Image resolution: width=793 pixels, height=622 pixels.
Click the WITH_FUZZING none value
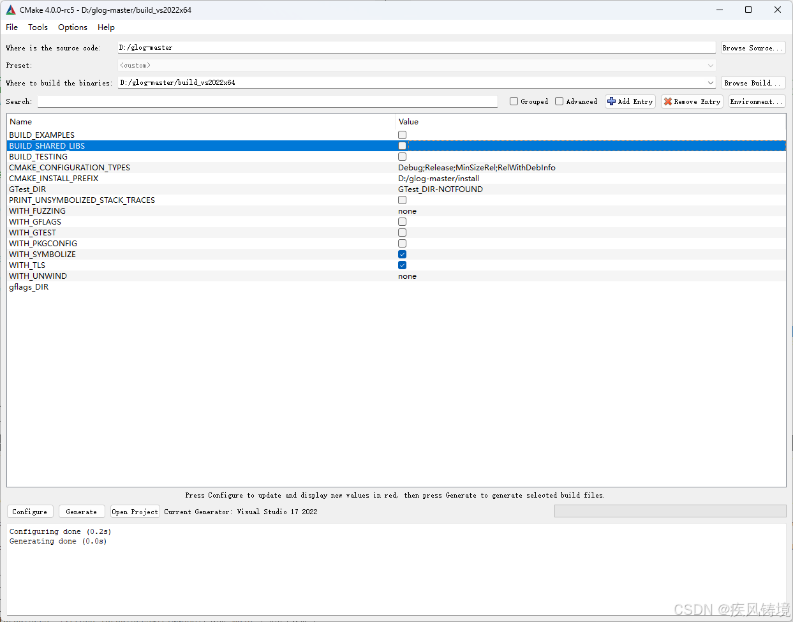407,211
